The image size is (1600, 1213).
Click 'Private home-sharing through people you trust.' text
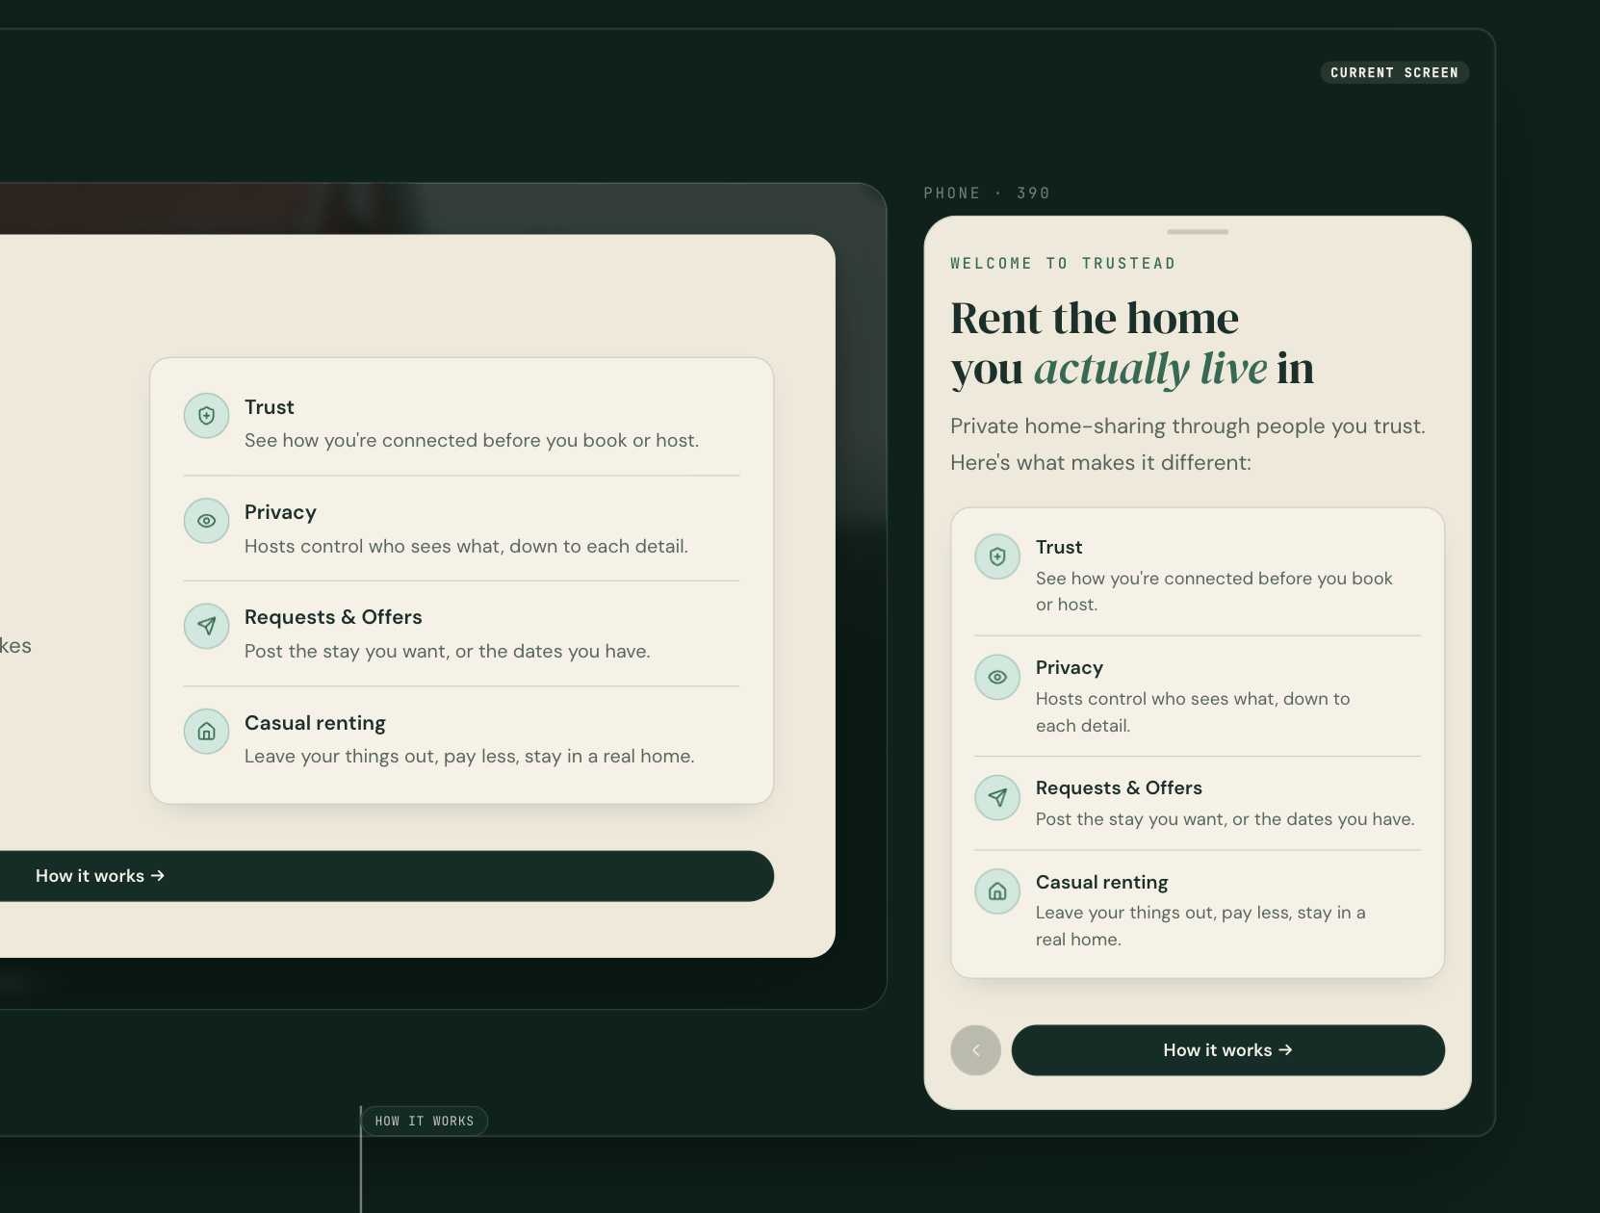(x=1188, y=426)
